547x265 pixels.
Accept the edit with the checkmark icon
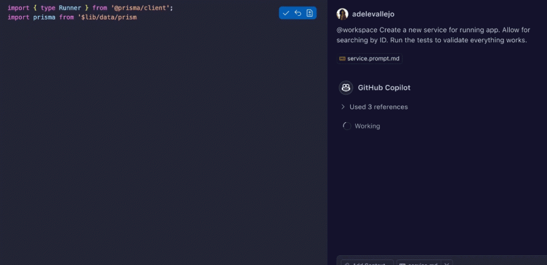[286, 13]
